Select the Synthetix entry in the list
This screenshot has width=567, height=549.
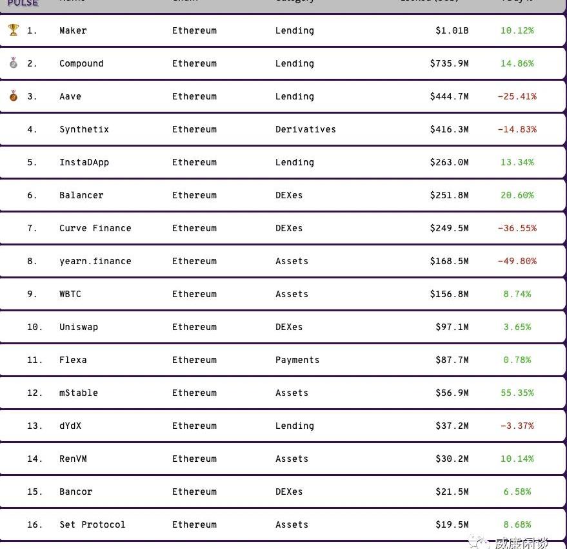point(84,129)
